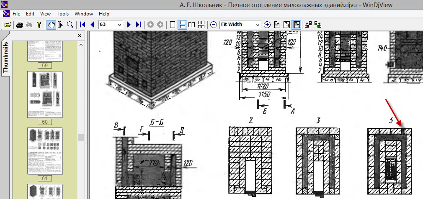The width and height of the screenshot is (423, 199).
Task: Open the View menu
Action: point(45,14)
